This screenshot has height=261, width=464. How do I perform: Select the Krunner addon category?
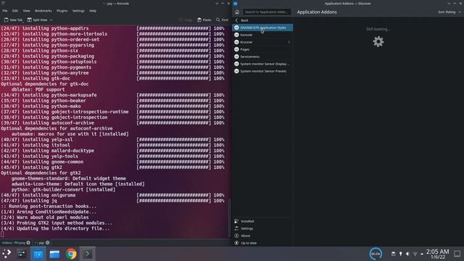[262, 42]
